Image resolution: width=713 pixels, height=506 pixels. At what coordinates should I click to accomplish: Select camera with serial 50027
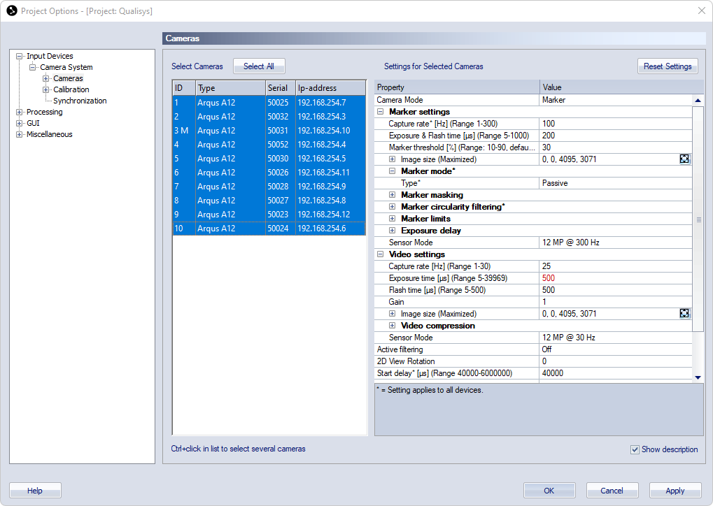269,201
